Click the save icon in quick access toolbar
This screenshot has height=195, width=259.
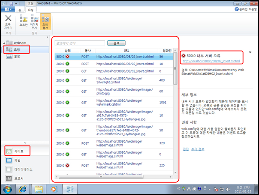(x=11, y=3)
